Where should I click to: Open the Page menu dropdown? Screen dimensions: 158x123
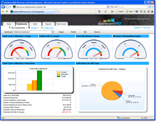click(121, 12)
